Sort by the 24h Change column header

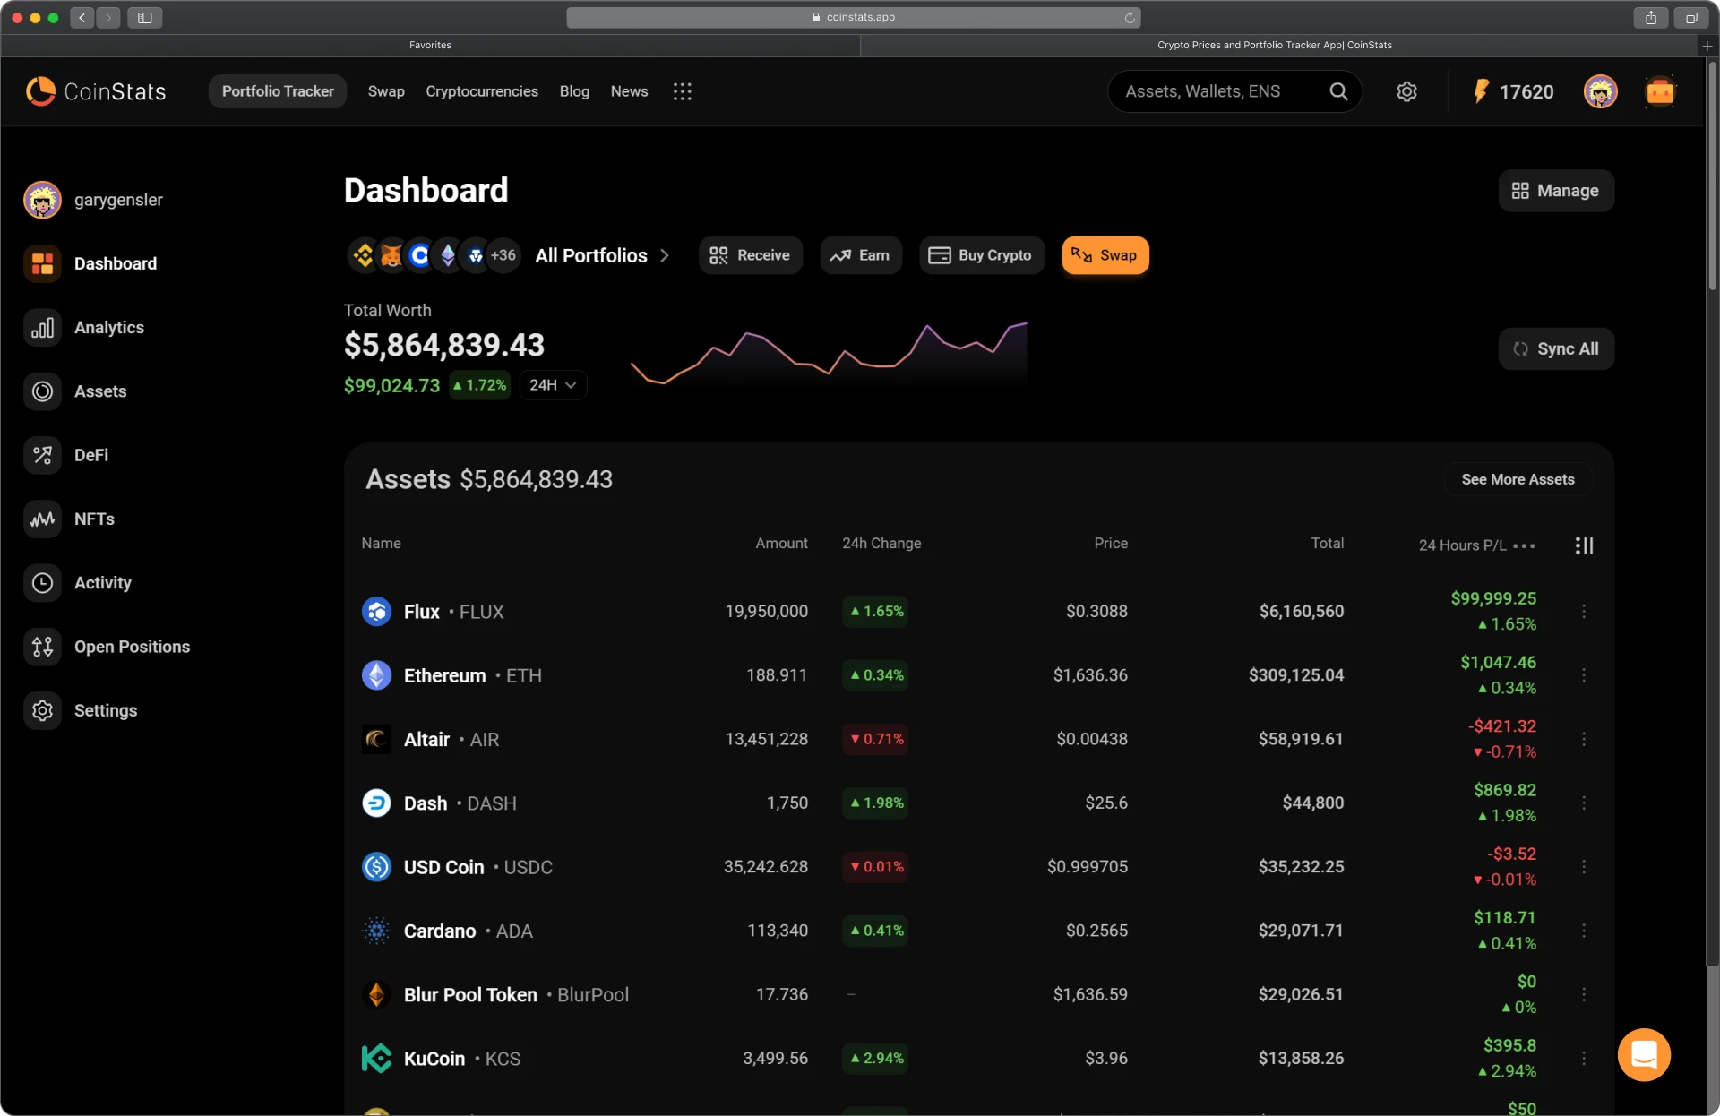tap(881, 543)
